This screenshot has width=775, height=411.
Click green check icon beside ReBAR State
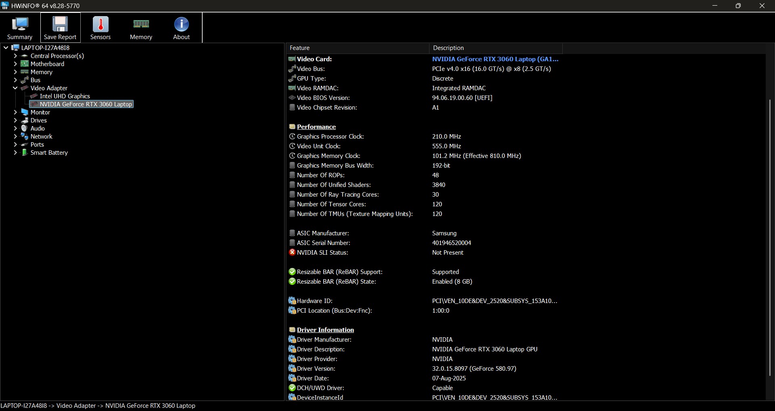tap(292, 281)
